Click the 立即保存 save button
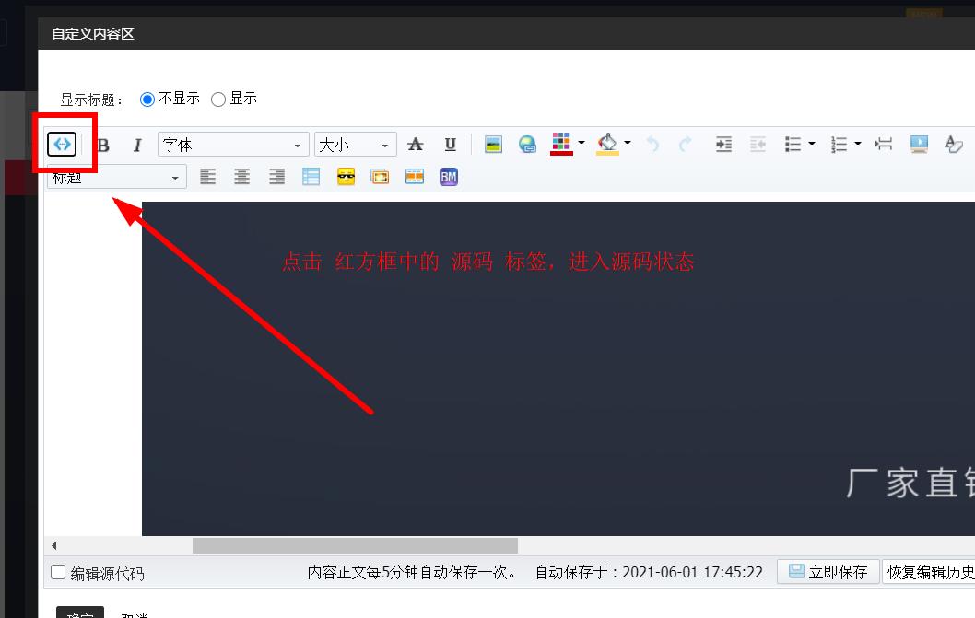The height and width of the screenshot is (618, 975). (x=828, y=571)
